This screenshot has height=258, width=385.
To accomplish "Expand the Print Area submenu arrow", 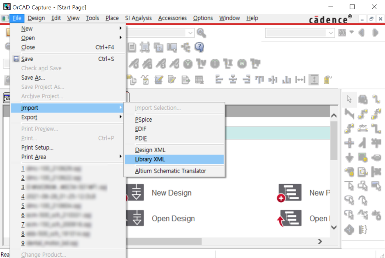I will tap(120, 157).
